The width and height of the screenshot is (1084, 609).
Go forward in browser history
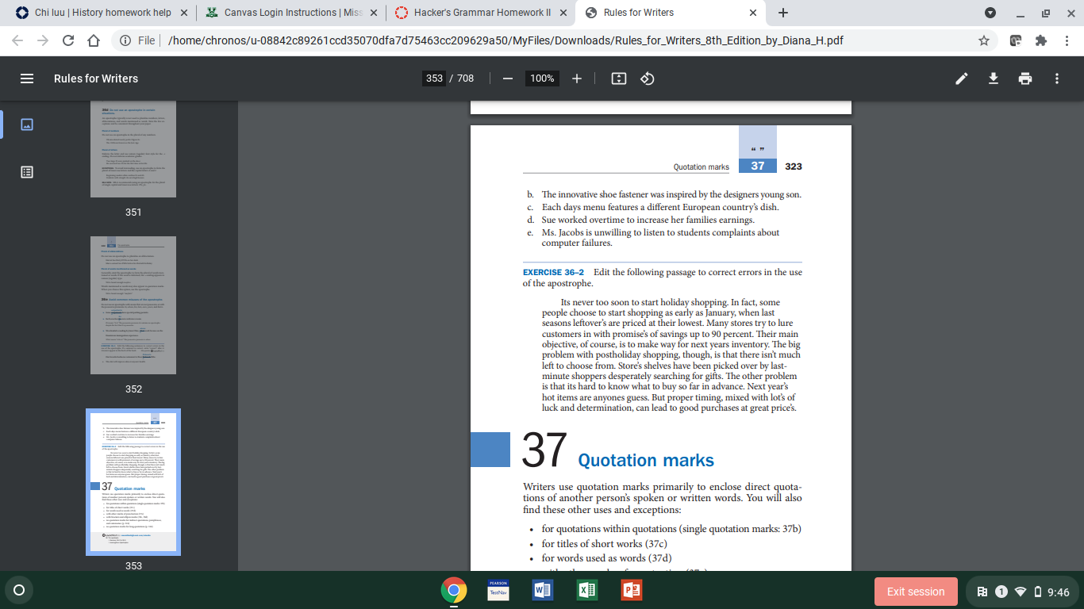[43, 40]
